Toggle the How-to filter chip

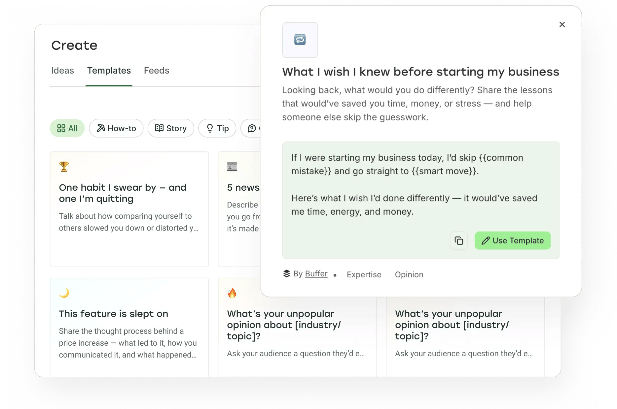(116, 128)
